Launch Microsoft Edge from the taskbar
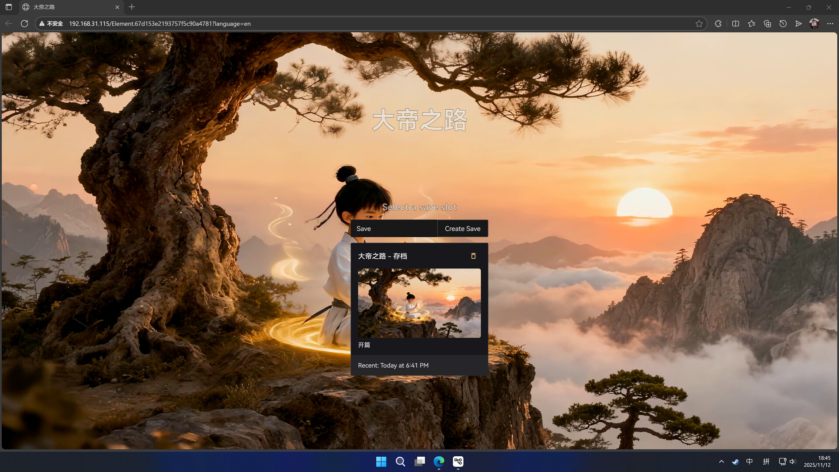 (438, 462)
